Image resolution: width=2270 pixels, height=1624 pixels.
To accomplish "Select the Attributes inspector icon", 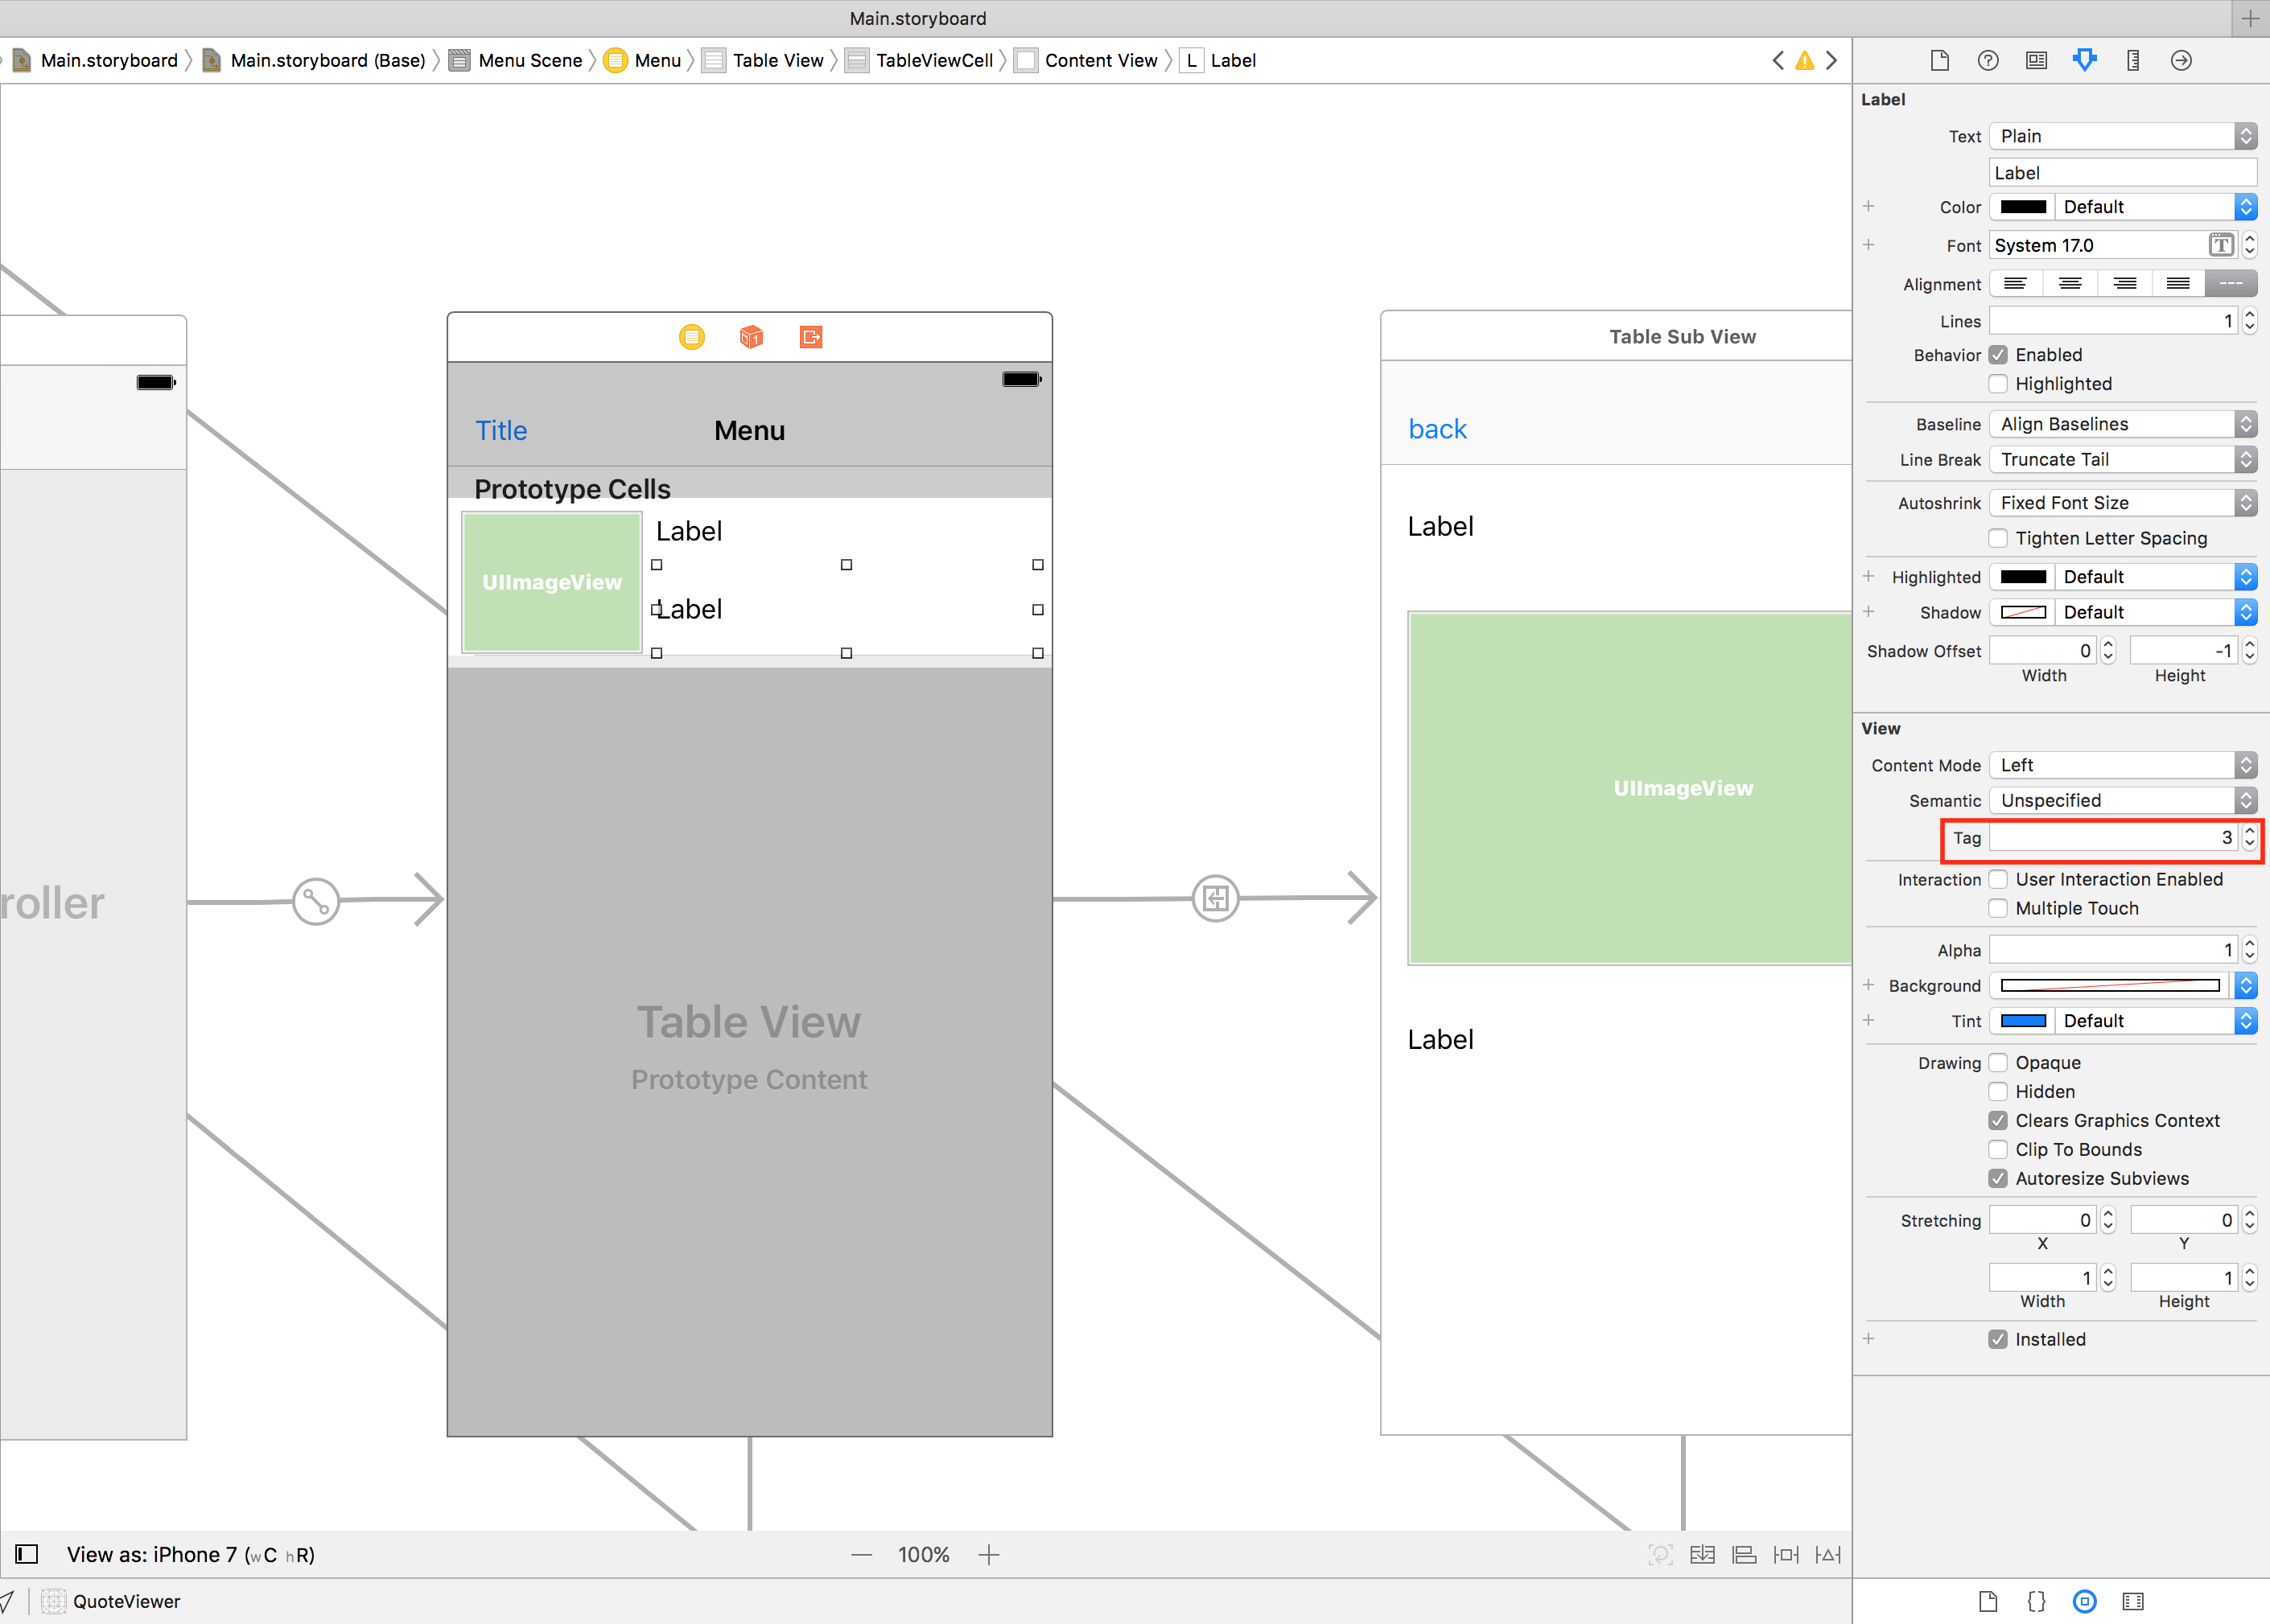I will click(2085, 60).
